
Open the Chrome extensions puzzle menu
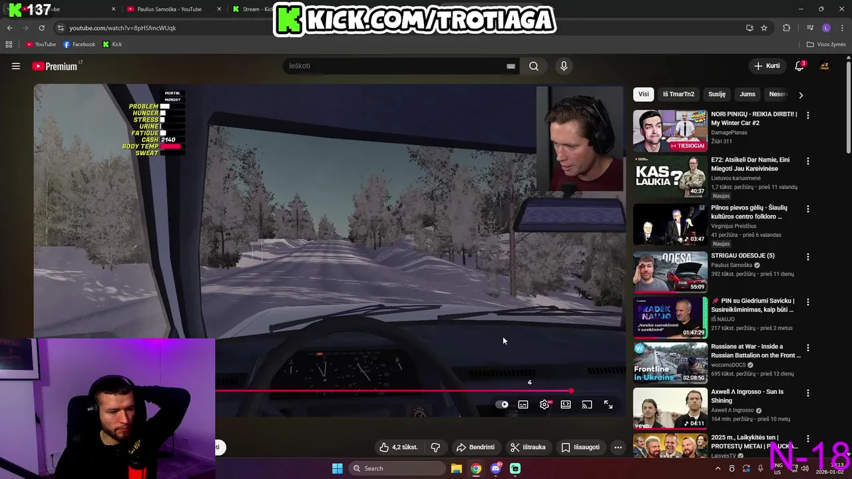(787, 28)
